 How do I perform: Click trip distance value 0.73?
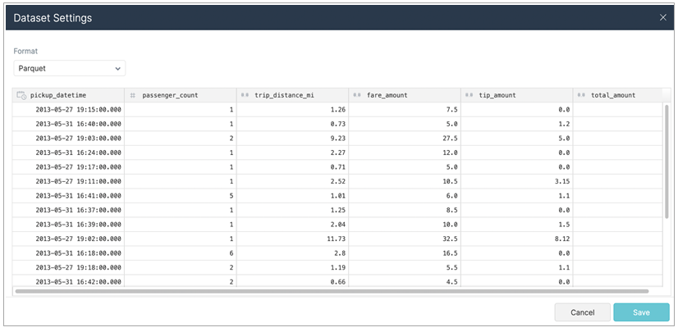point(338,124)
